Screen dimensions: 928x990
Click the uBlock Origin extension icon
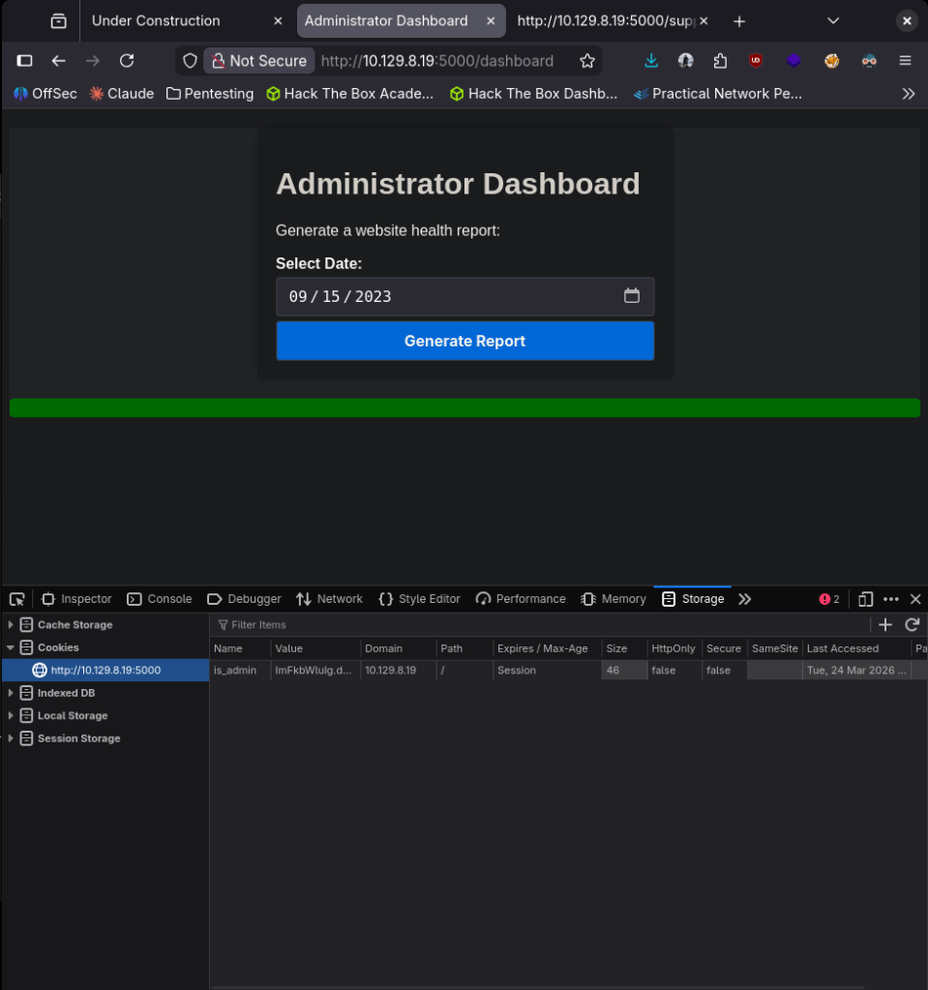click(756, 61)
